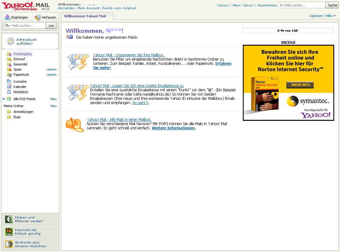Open the Hilfe dropdown arrow
The image size is (340, 252).
coord(334,16)
